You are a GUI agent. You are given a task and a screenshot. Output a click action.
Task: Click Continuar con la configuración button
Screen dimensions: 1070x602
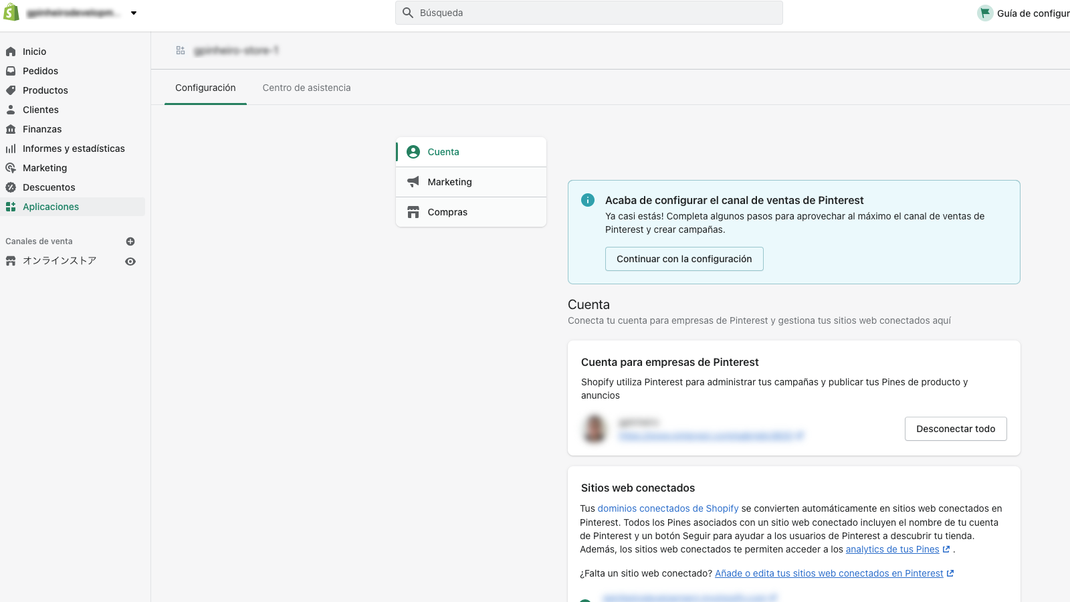684,259
